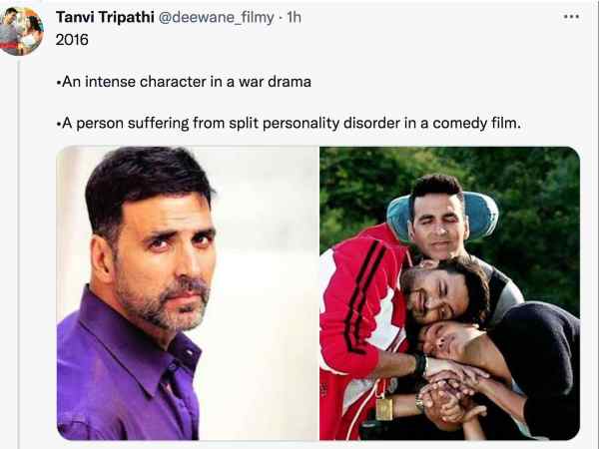599x449 pixels.
Task: Open the left photo of man in purple shirt
Action: tap(188, 293)
